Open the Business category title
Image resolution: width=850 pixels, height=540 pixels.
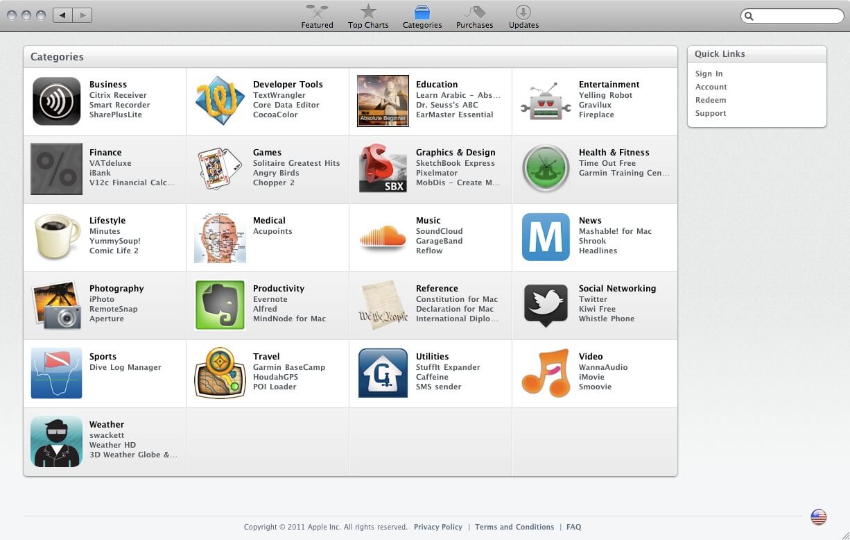[108, 84]
